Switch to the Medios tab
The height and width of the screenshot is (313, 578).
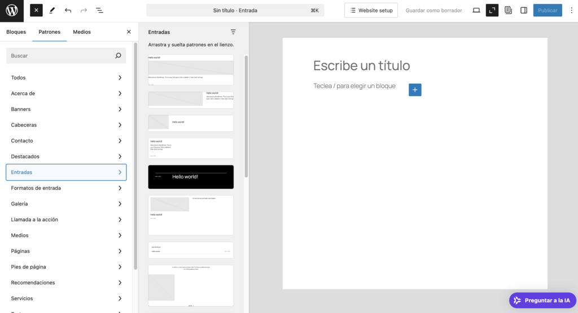pyautogui.click(x=82, y=32)
